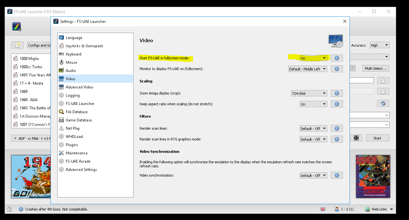The width and height of the screenshot is (409, 220).
Task: Select FS-UAE Launcher in the sidebar
Action: pos(95,104)
